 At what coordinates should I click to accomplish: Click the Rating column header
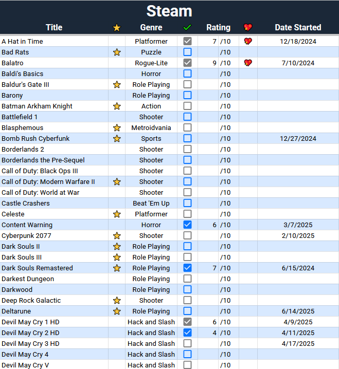click(219, 27)
